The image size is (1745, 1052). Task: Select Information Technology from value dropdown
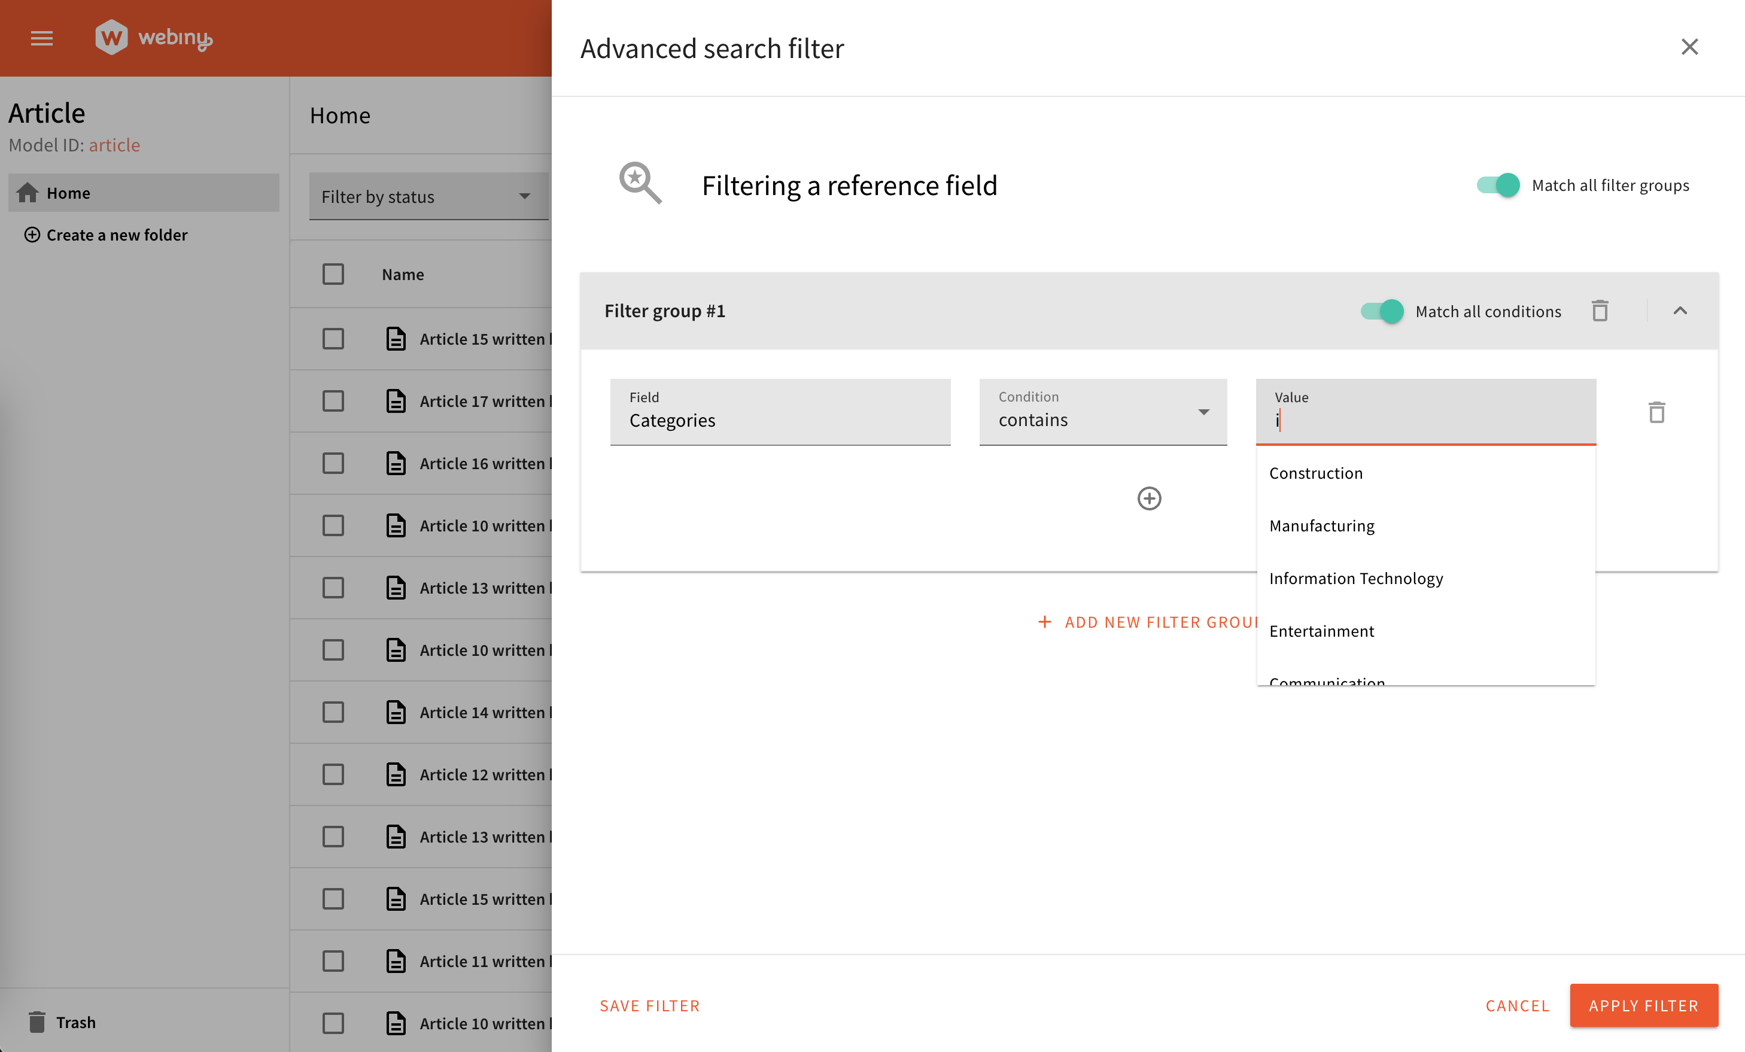pyautogui.click(x=1356, y=577)
